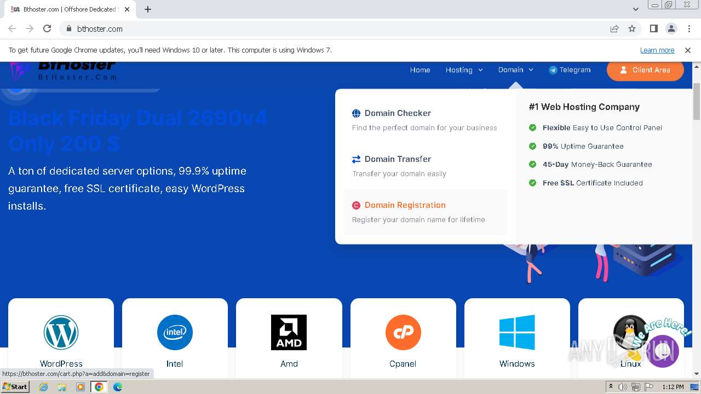Click the Telegram icon in the navbar
This screenshot has width=701, height=394.
pyautogui.click(x=553, y=70)
